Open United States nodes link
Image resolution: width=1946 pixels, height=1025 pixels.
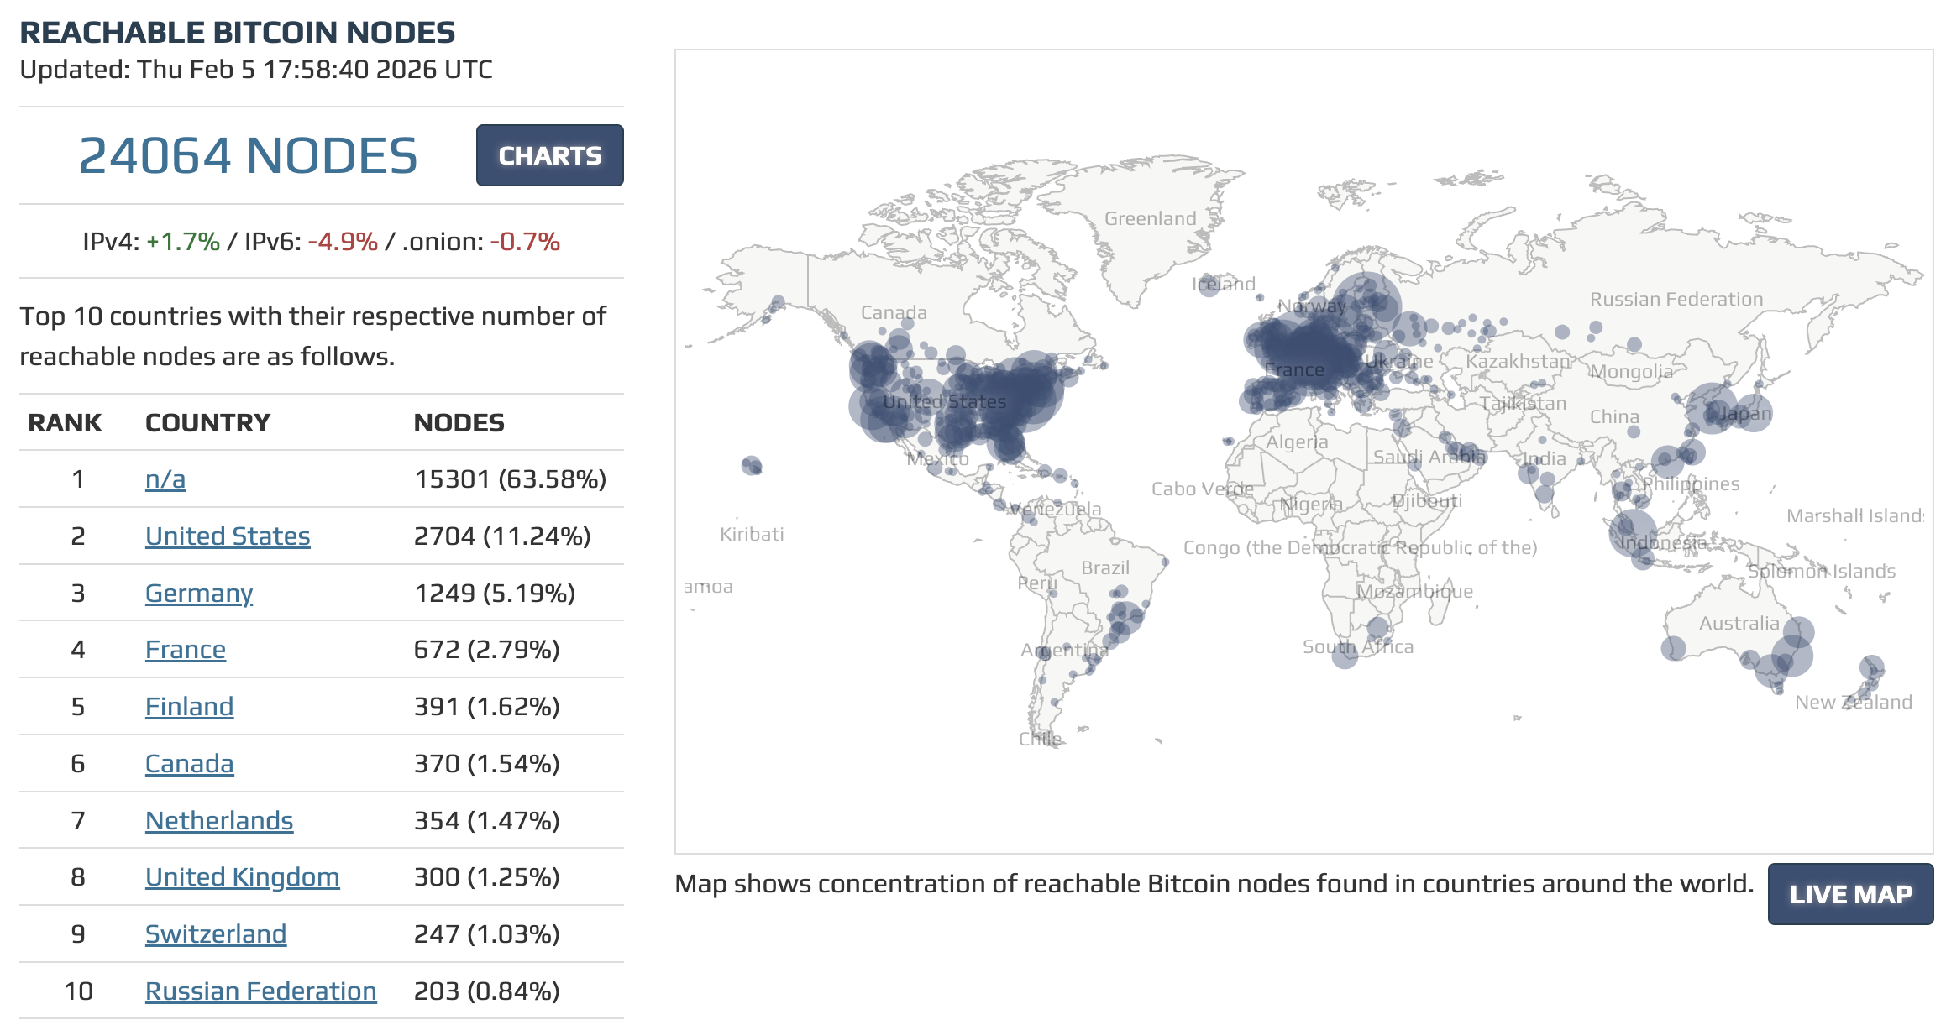[x=228, y=536]
